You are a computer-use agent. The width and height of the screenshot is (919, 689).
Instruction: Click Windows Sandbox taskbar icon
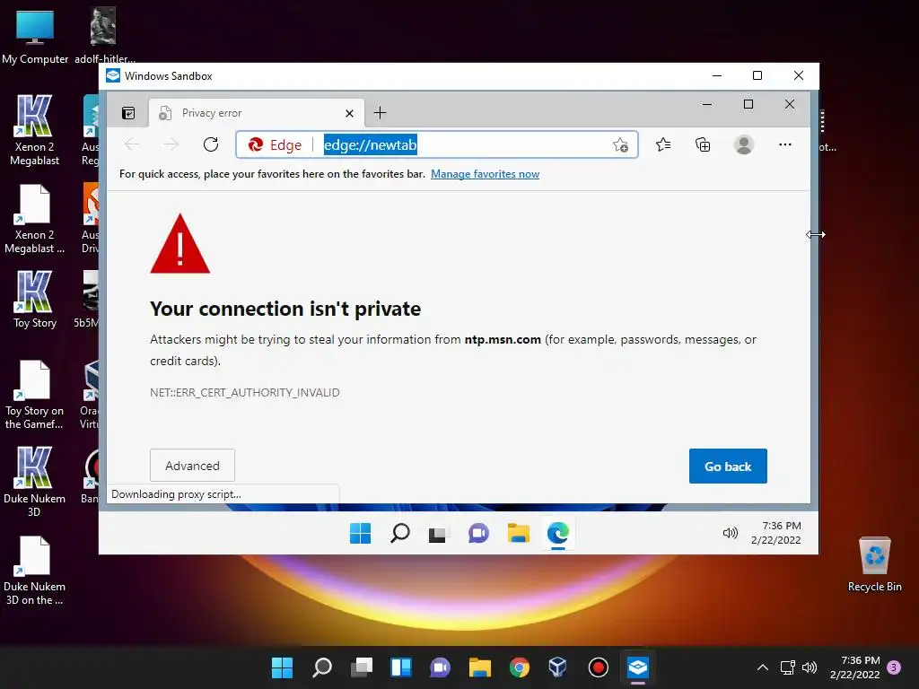[638, 667]
